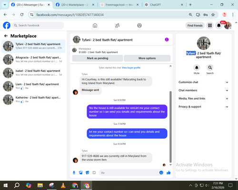238x190 pixels.
Task: Open the Altagracia conversation
Action: click(33, 59)
